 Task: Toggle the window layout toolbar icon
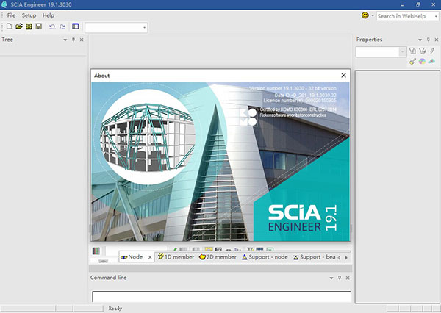[75, 27]
